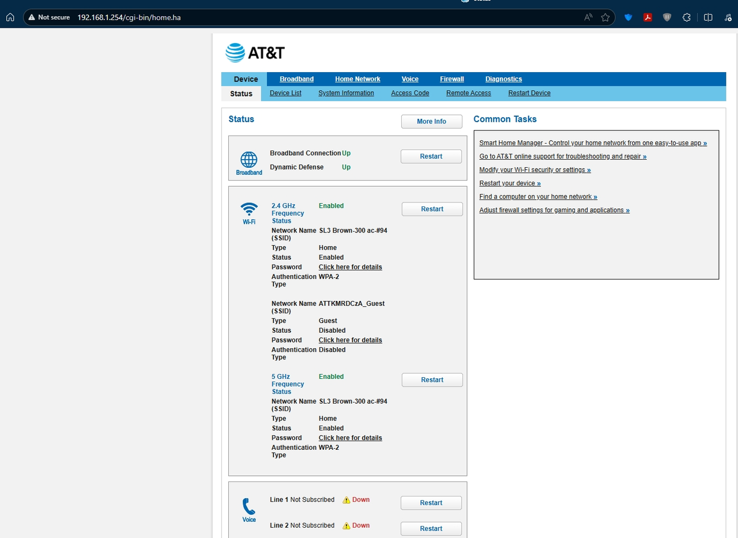Click the More Info button
The height and width of the screenshot is (538, 738).
(432, 122)
